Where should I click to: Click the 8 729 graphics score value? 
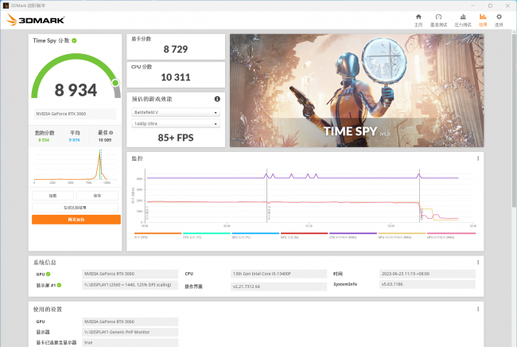click(x=176, y=49)
